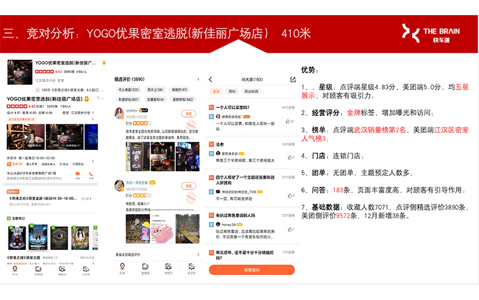This screenshot has width=479, height=300.
Task: Open yiyahey reviewer avatar
Action: 119,113
